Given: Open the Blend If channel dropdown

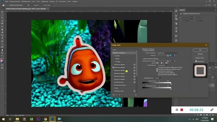Looking at the screenshot, I should coord(158,78).
